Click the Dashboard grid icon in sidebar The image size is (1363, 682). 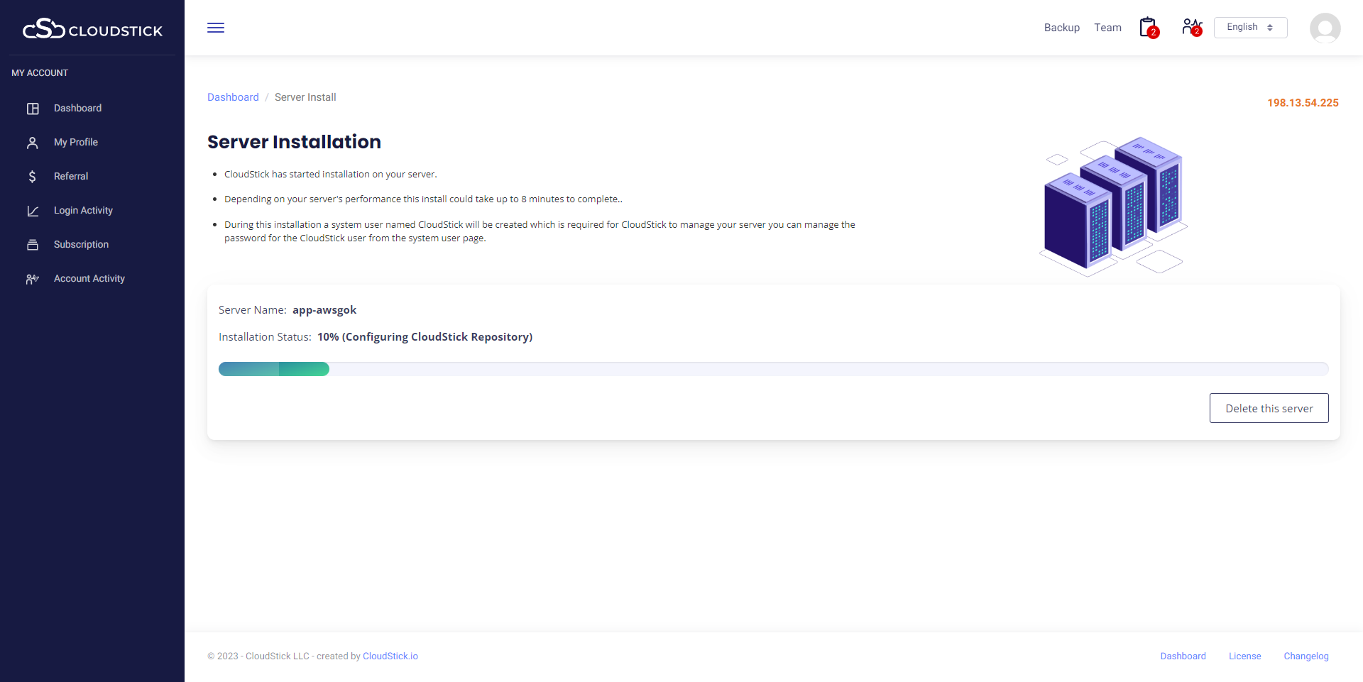pos(33,109)
